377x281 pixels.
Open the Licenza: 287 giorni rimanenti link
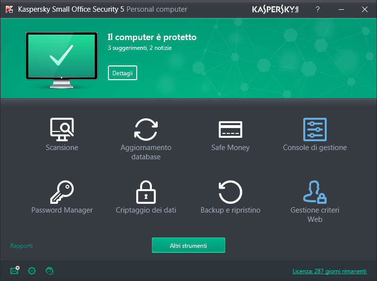[330, 271]
